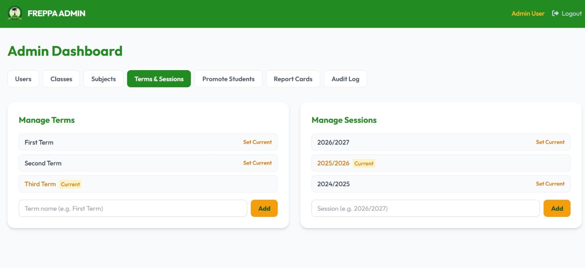Click the Current badge beside 2025/2026
This screenshot has width=585, height=268.
pyautogui.click(x=364, y=164)
